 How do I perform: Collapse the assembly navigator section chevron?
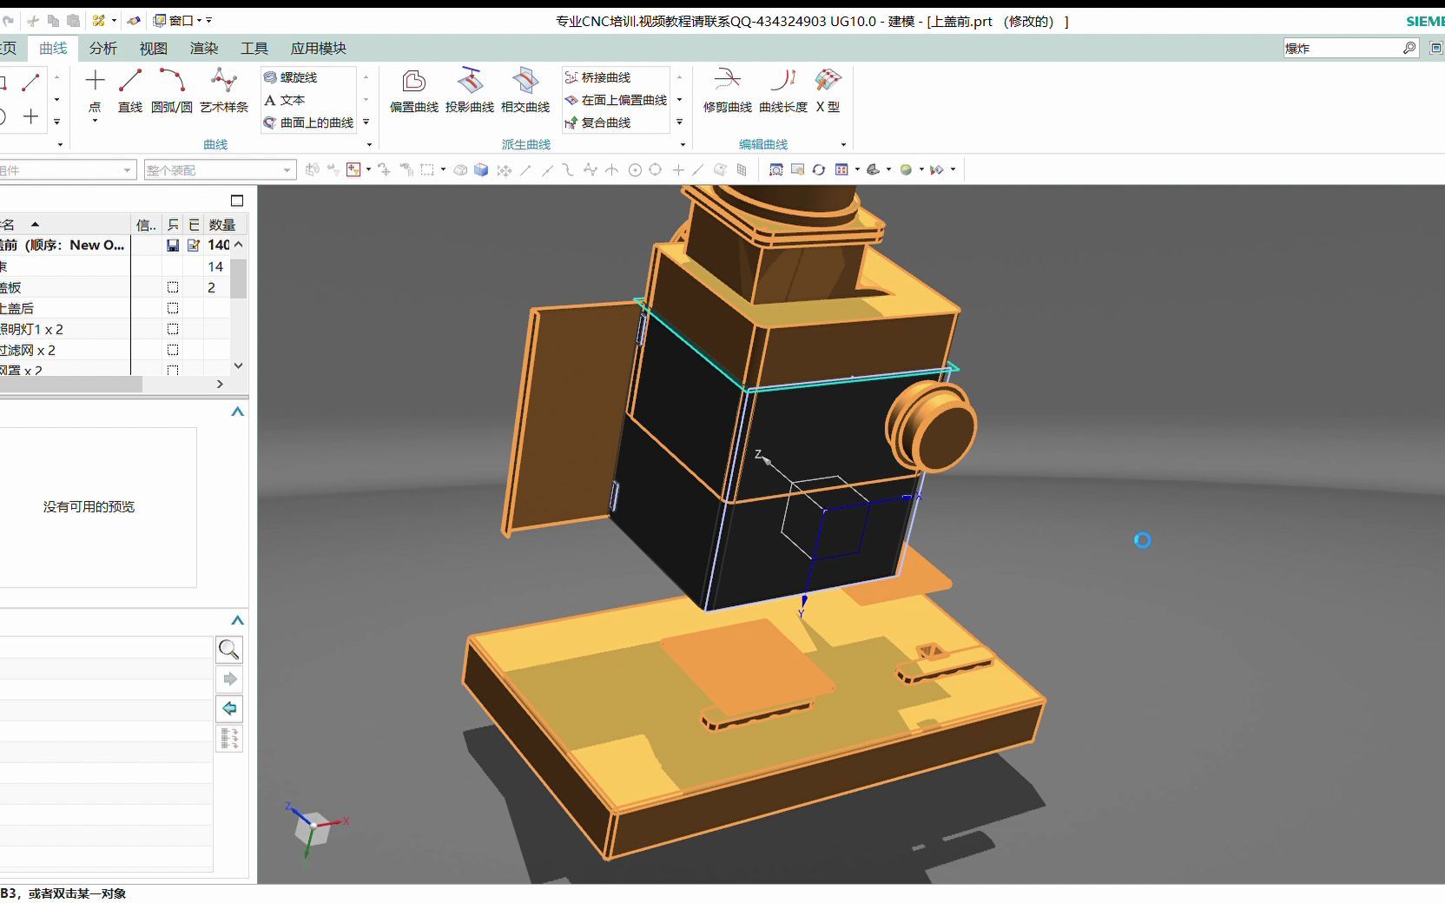tap(236, 412)
